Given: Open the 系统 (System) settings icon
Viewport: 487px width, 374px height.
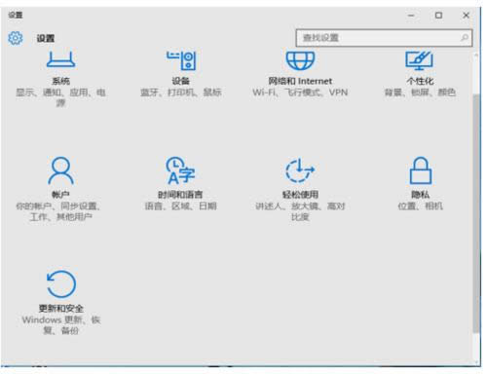Looking at the screenshot, I should 60,59.
